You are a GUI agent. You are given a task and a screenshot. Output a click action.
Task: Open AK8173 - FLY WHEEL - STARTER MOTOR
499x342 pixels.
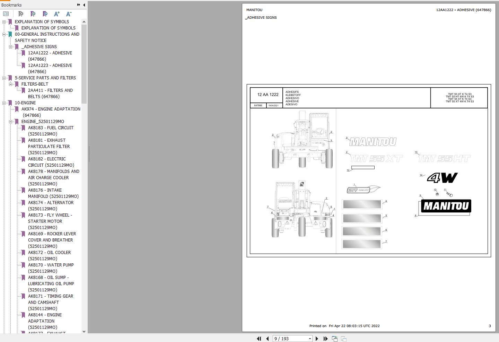pos(50,221)
